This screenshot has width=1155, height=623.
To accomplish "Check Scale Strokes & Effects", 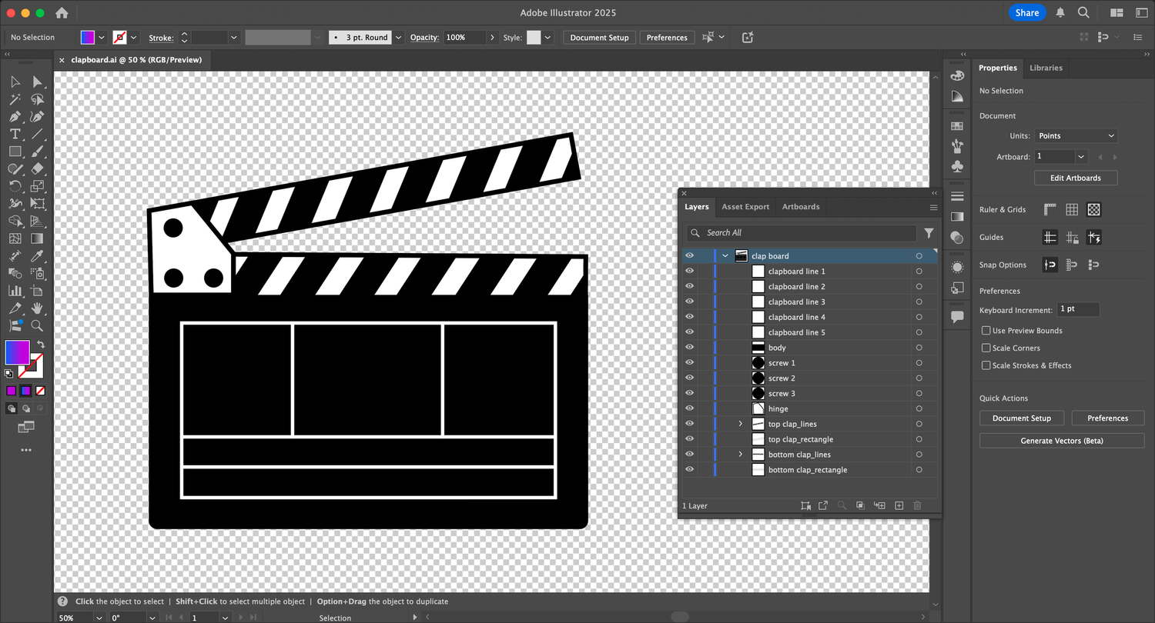I will pos(986,365).
